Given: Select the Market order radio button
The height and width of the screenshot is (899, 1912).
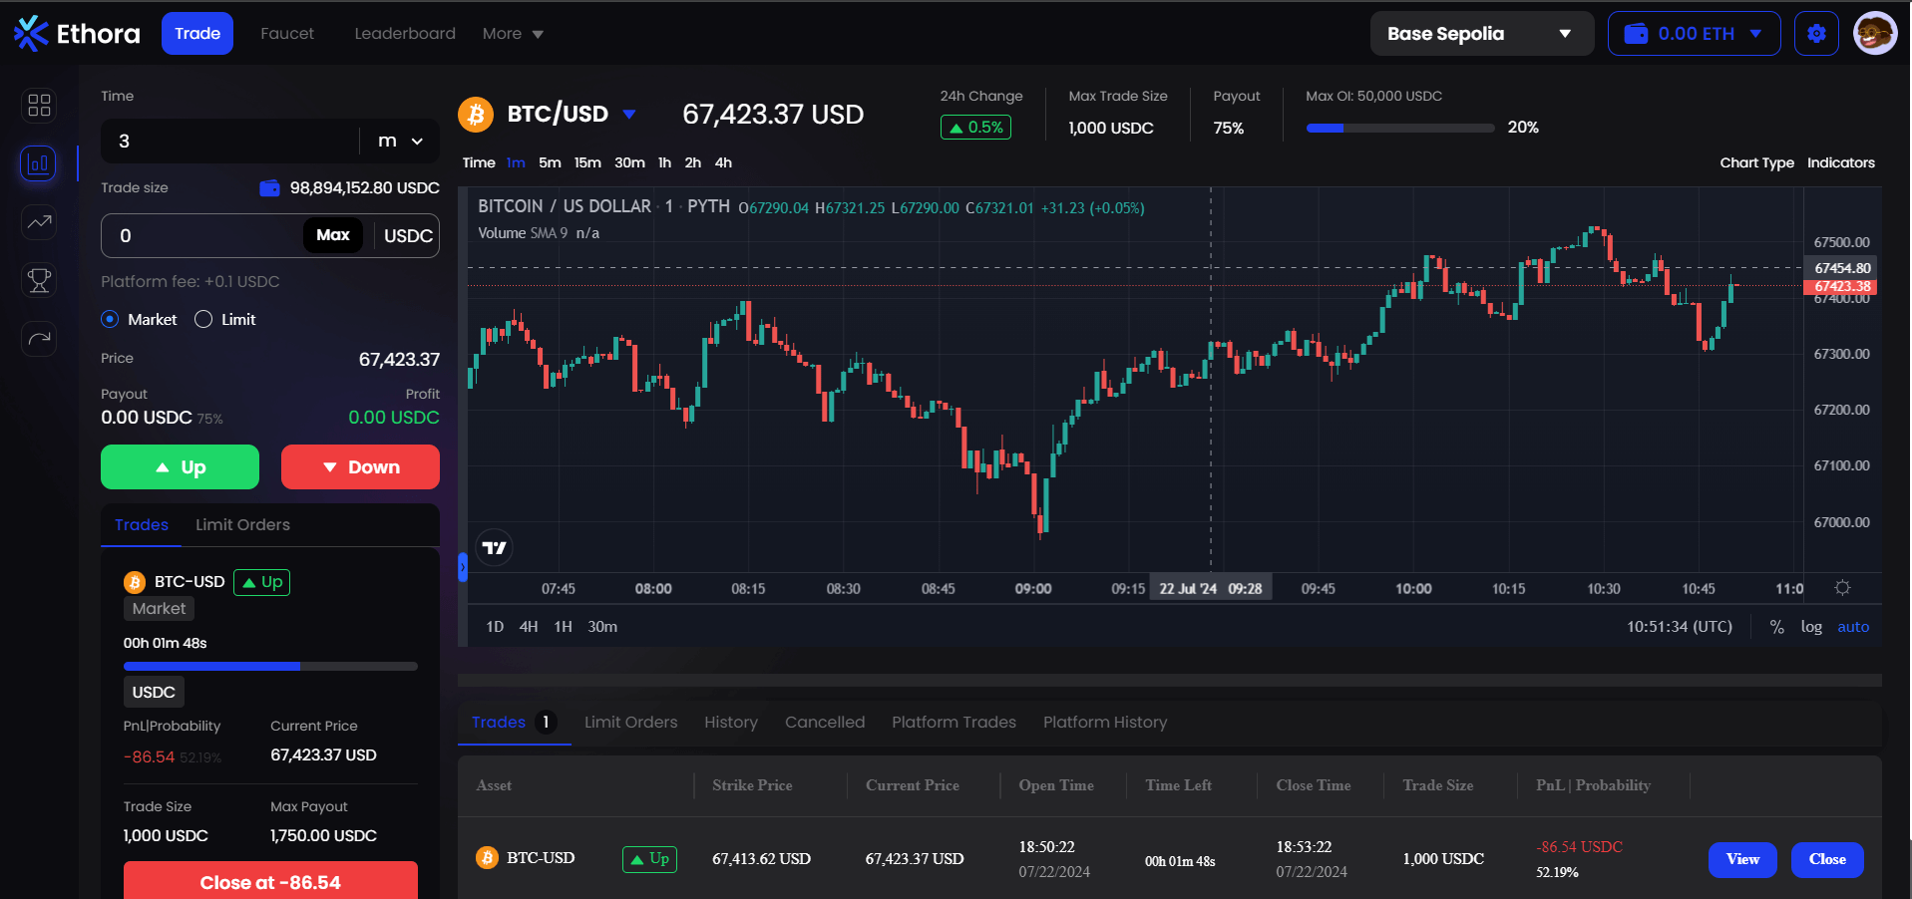Looking at the screenshot, I should click(110, 320).
